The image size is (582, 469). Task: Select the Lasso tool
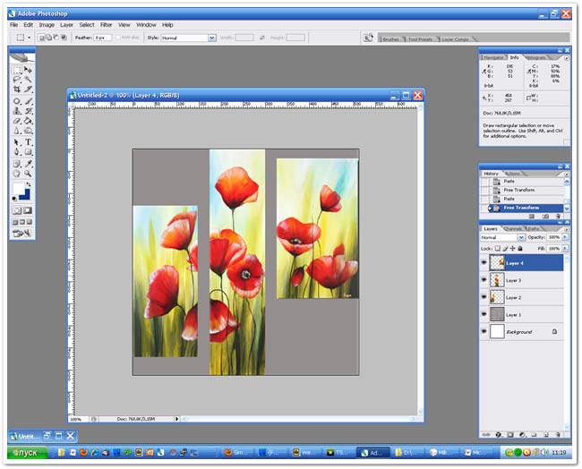tap(17, 80)
